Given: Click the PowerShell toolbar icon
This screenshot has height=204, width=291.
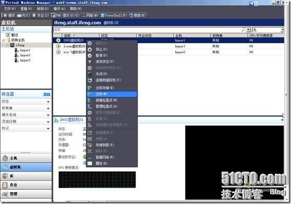Looking at the screenshot, I should [x=102, y=15].
